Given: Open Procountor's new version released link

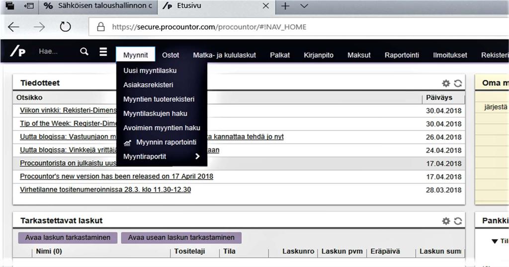Looking at the screenshot, I should [116, 176].
